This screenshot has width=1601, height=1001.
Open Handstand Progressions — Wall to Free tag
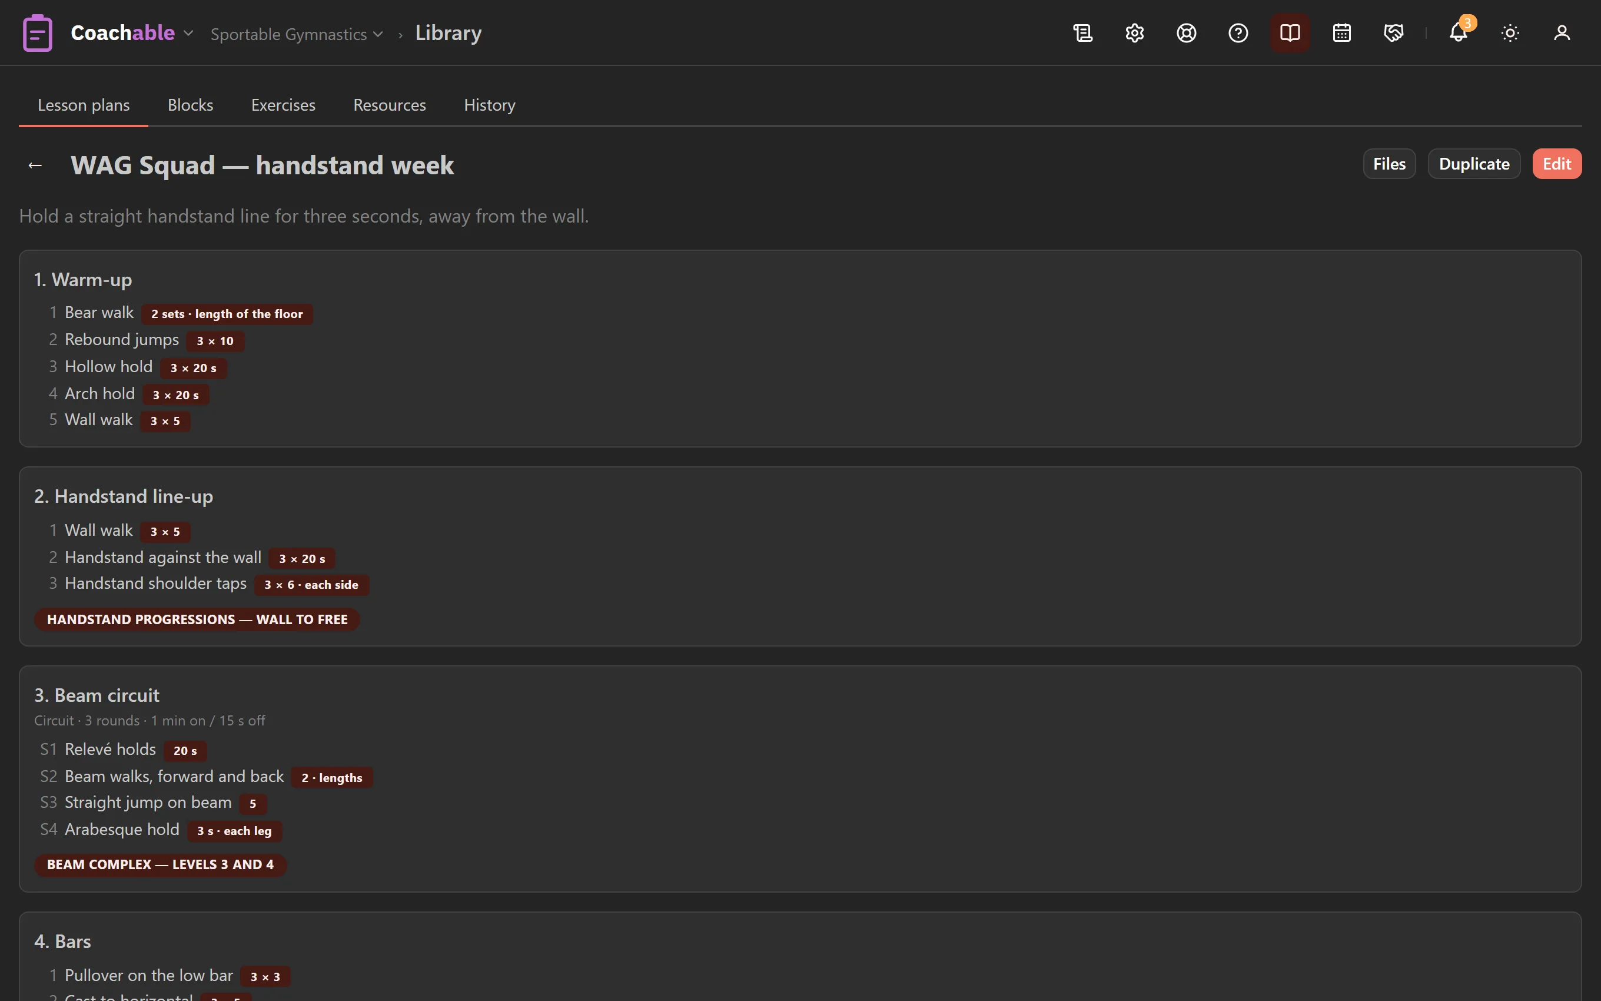197,619
